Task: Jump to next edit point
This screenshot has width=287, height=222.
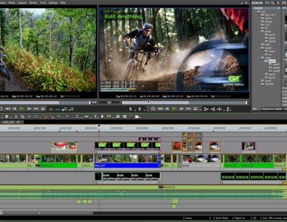Action: (x=213, y=109)
